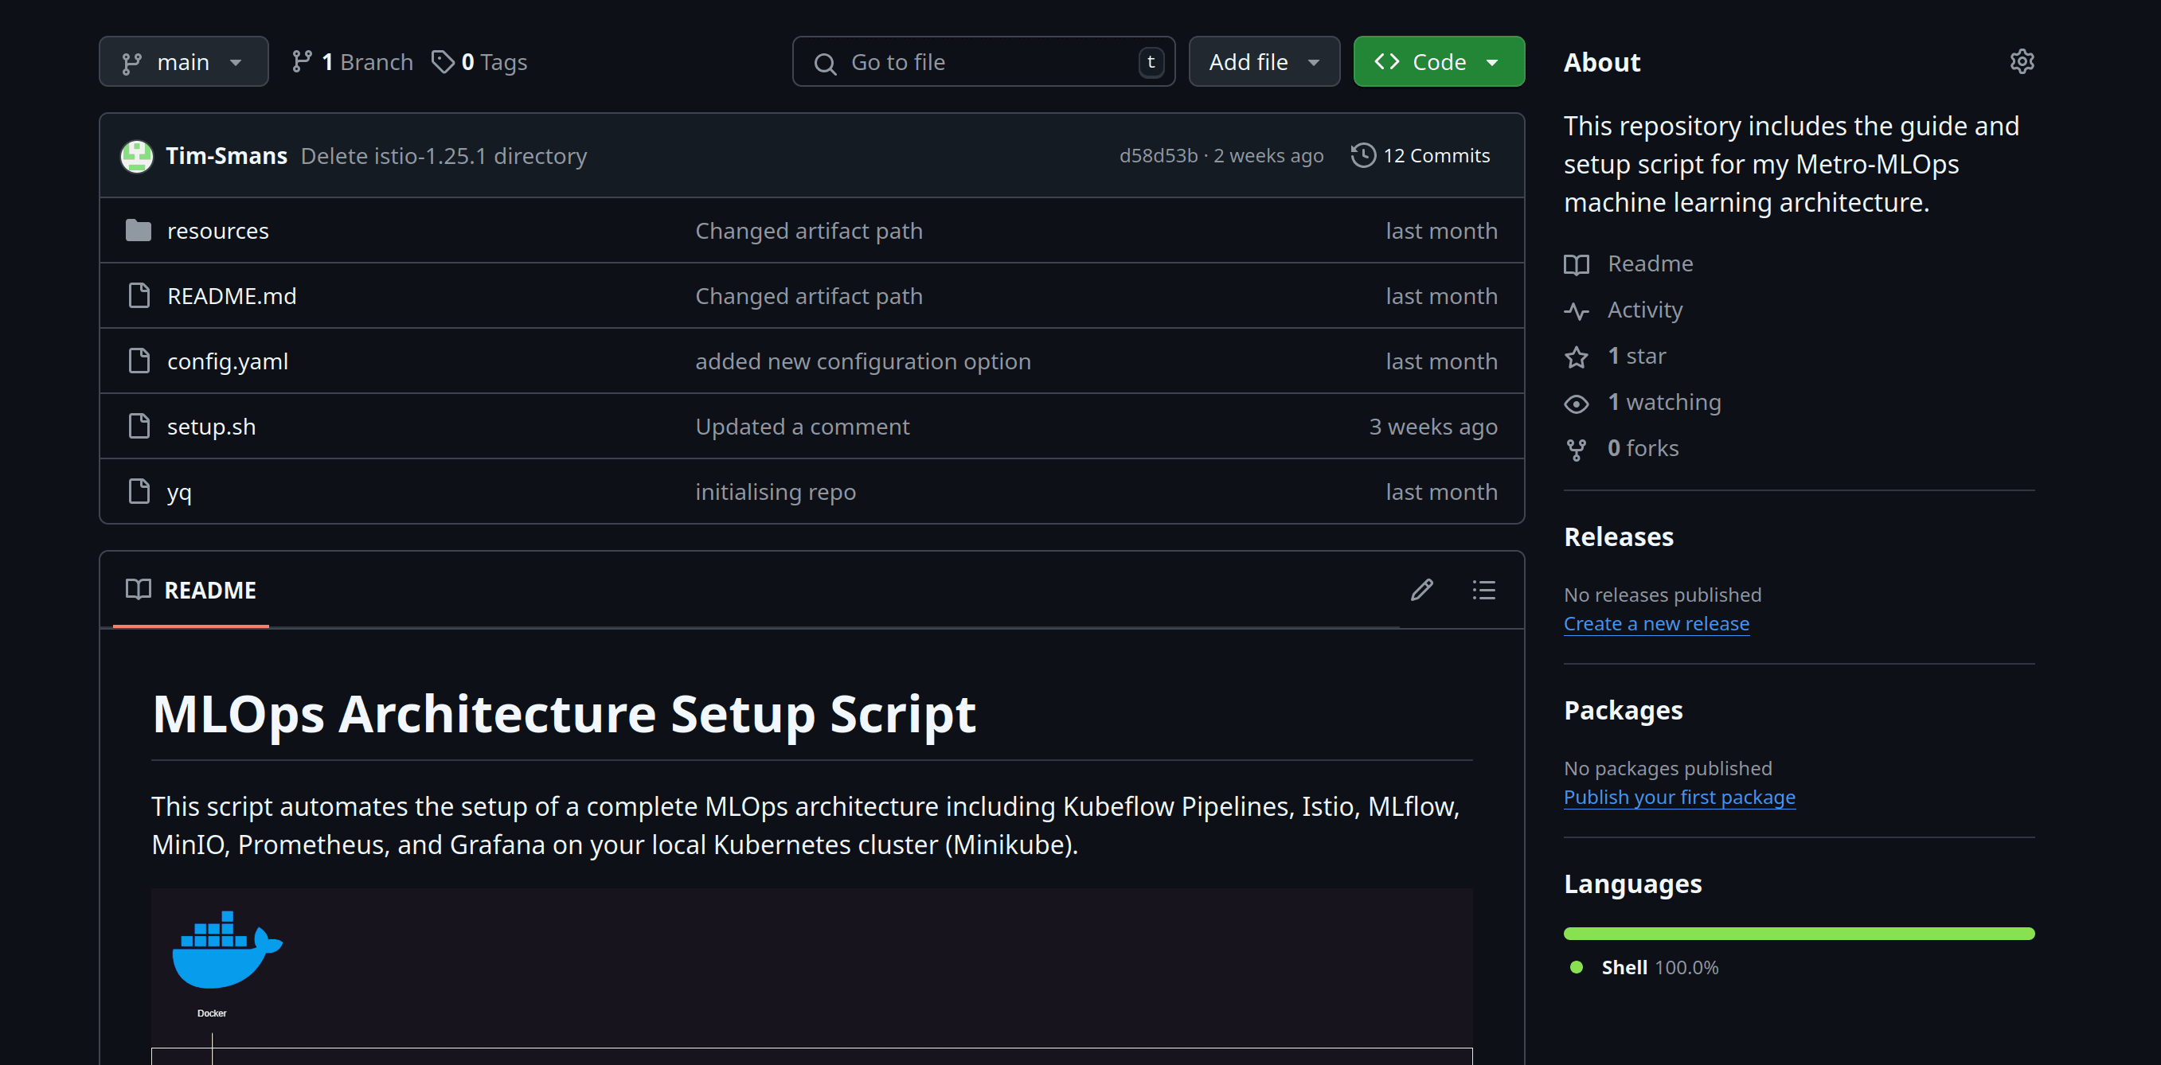
Task: Expand the Add file dropdown
Action: coord(1264,62)
